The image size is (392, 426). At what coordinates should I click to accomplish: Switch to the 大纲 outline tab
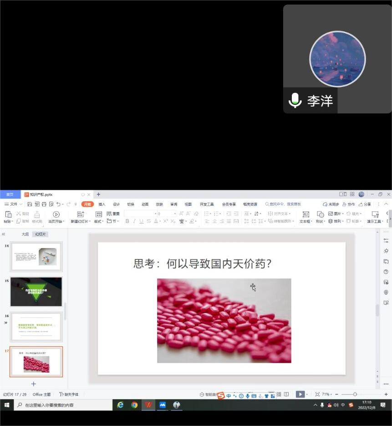(x=25, y=234)
